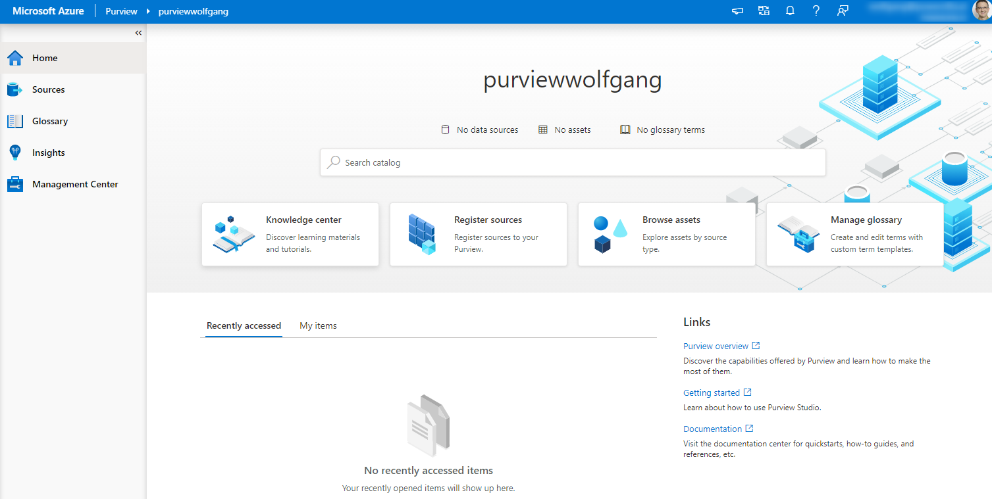Viewport: 992px width, 499px height.
Task: Select the Recently accessed tab
Action: coord(244,325)
